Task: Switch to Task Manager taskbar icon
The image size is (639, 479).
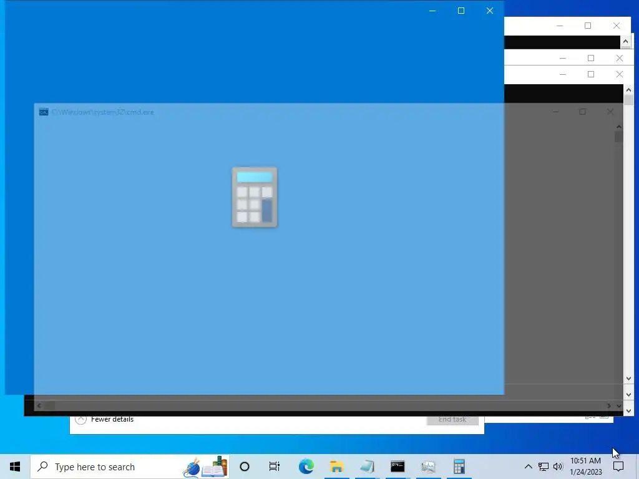Action: coord(428,467)
